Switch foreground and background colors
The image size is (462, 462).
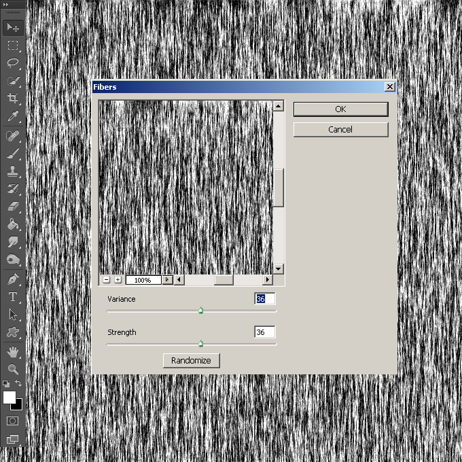[x=18, y=383]
